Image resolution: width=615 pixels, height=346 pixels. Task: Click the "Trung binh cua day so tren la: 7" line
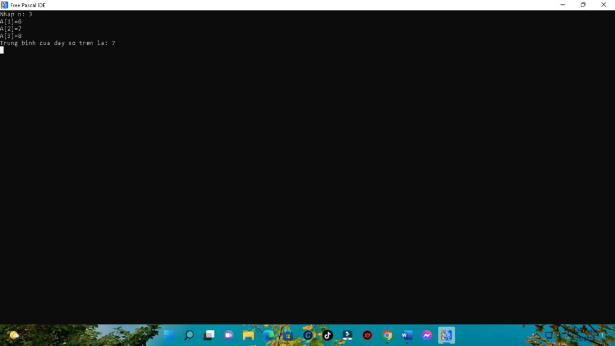(x=58, y=43)
